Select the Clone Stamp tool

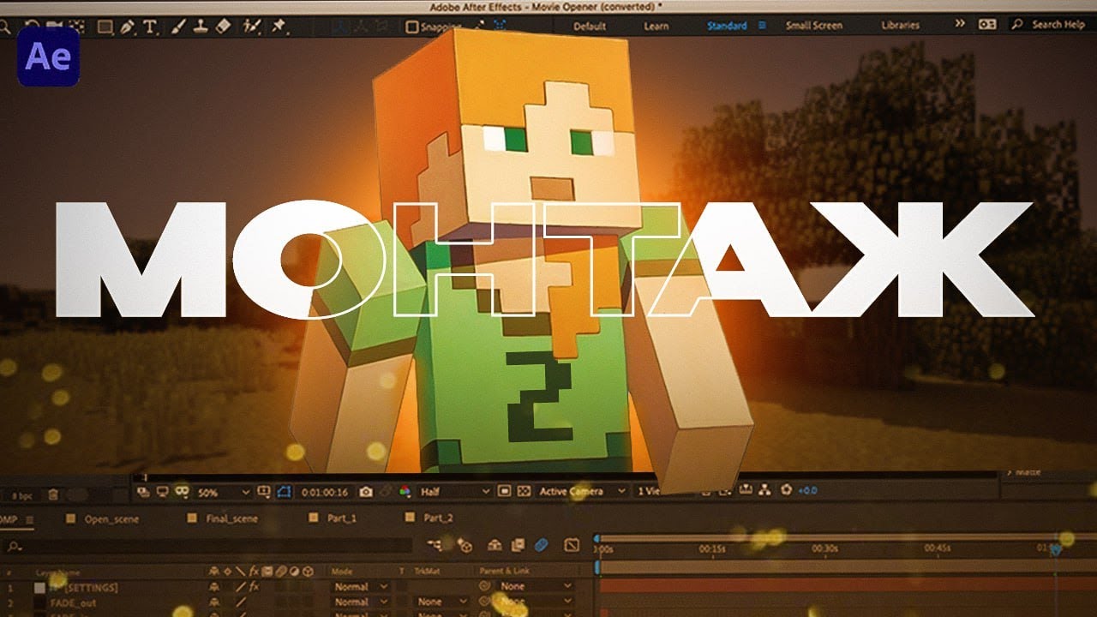click(200, 27)
